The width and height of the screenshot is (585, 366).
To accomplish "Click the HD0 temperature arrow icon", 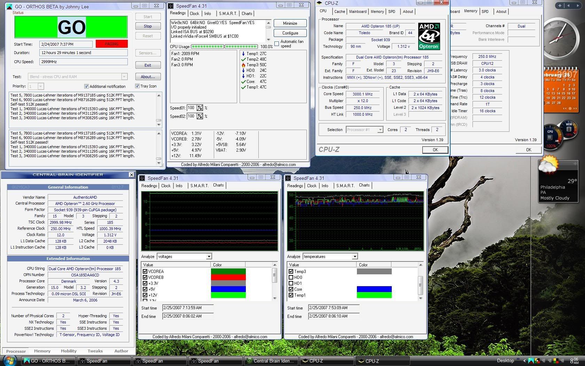I will (243, 70).
